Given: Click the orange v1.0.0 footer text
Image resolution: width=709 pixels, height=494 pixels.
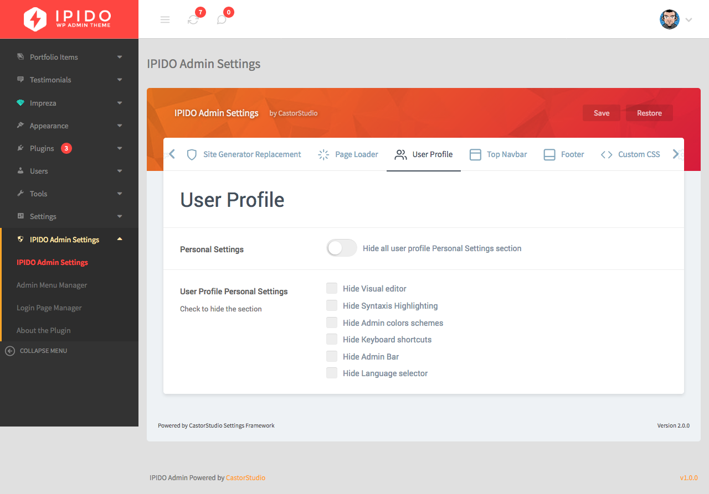Looking at the screenshot, I should click(x=689, y=477).
